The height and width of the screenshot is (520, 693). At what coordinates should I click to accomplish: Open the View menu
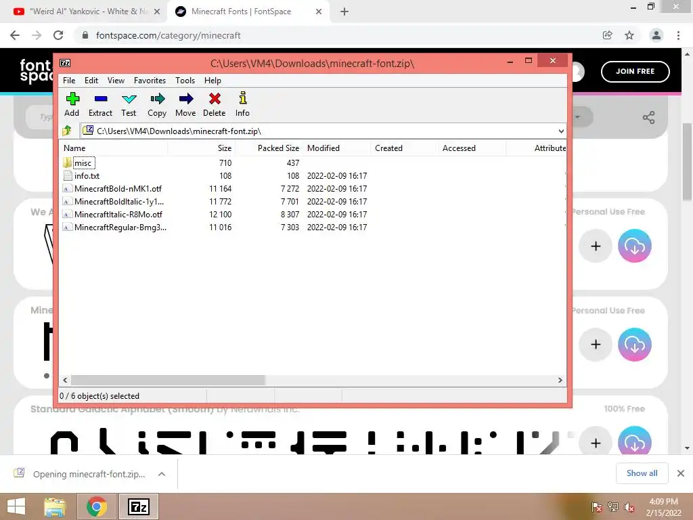click(116, 80)
